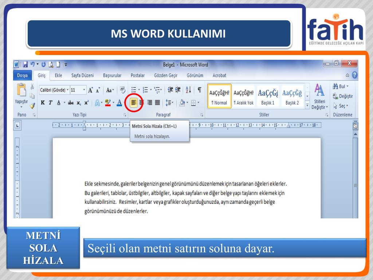Apply the blue font color A
This screenshot has width=373, height=280.
pyautogui.click(x=119, y=102)
